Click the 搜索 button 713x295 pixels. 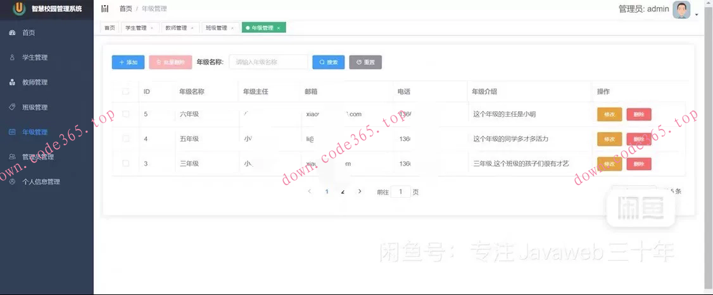(328, 62)
